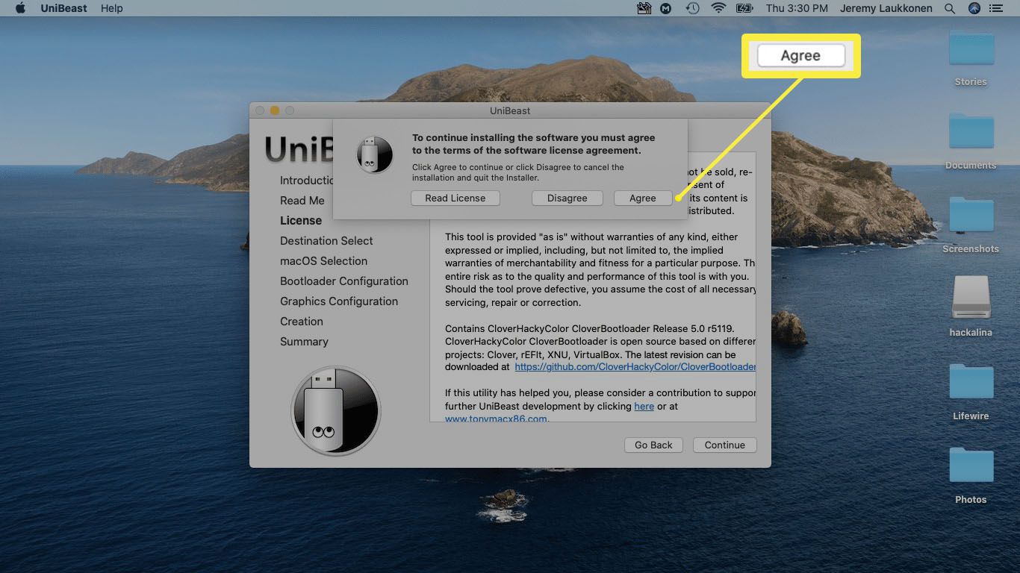Viewport: 1020px width, 573px height.
Task: Click the macOS Selection step
Action: pos(323,261)
